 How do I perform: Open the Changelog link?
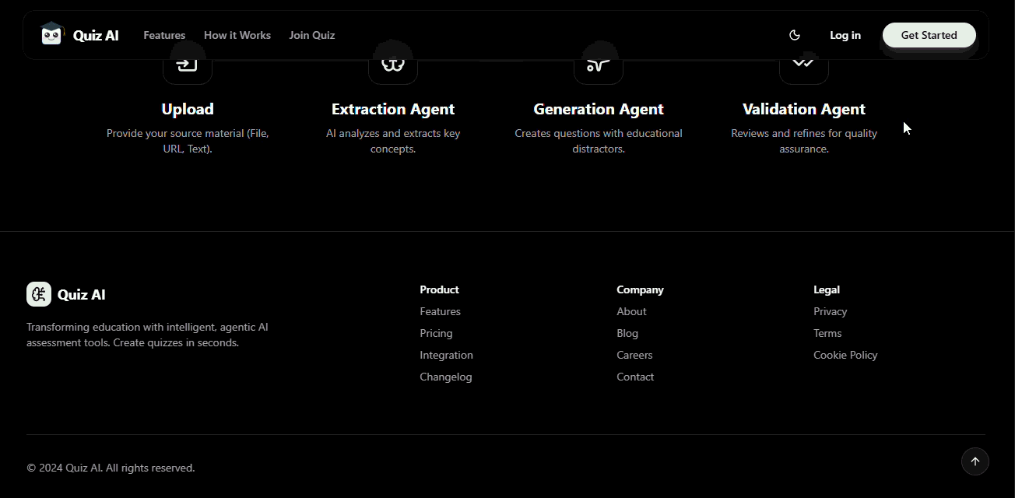click(446, 377)
